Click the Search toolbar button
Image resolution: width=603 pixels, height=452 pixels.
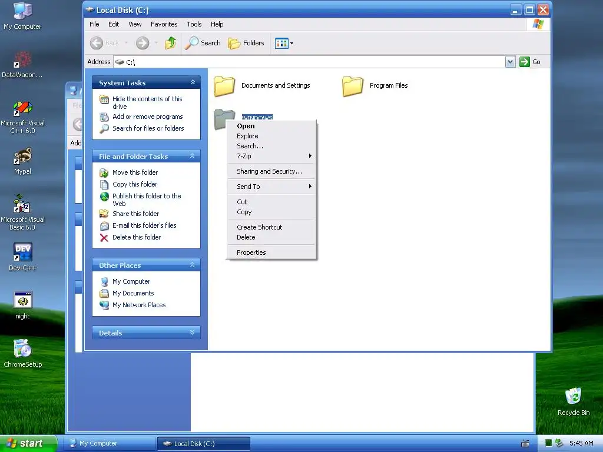[x=203, y=43]
